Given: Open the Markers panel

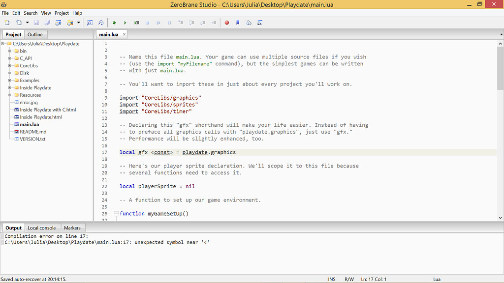Looking at the screenshot, I should (73, 227).
